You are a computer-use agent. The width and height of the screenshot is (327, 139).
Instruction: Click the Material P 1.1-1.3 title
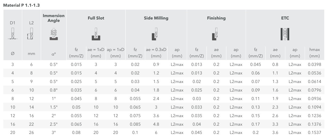click(x=19, y=5)
